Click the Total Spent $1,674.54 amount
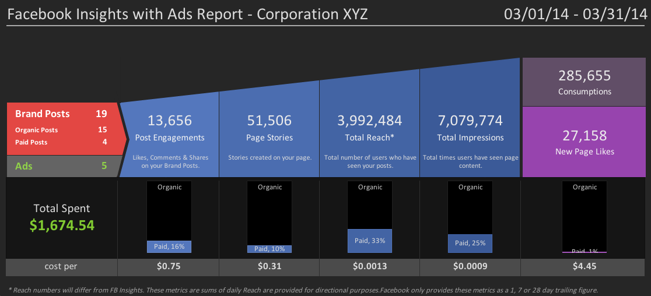Viewport: 651px width, 296px height. point(62,225)
